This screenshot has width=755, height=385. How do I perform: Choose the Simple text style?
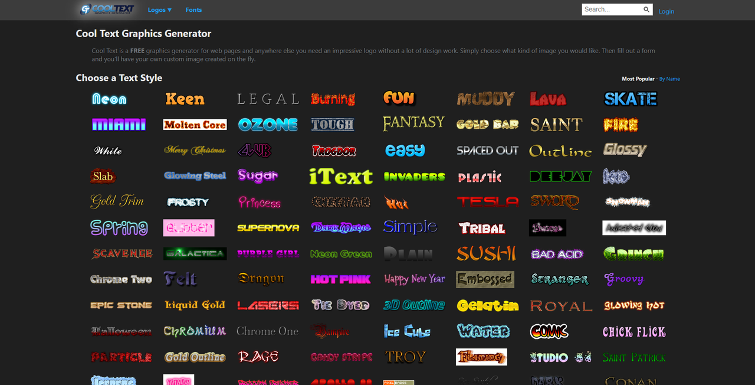pyautogui.click(x=410, y=227)
